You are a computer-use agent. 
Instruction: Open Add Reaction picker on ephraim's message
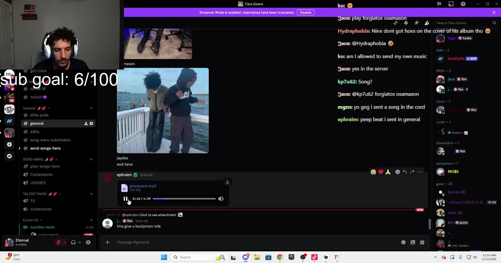pos(398,172)
